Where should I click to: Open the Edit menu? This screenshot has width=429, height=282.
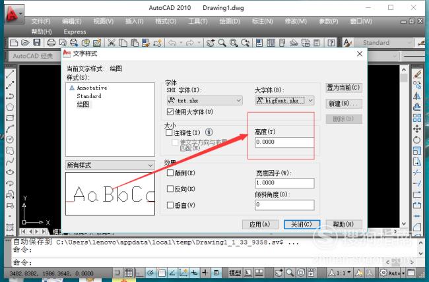[72, 21]
